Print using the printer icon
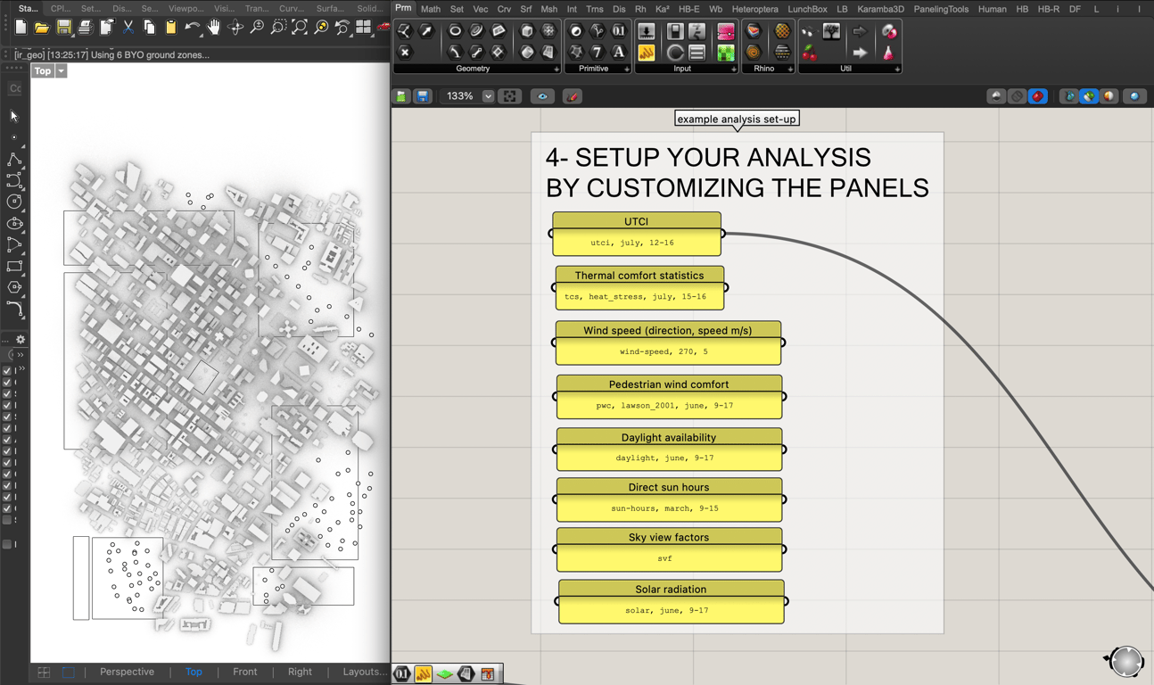The width and height of the screenshot is (1154, 685). 85,28
